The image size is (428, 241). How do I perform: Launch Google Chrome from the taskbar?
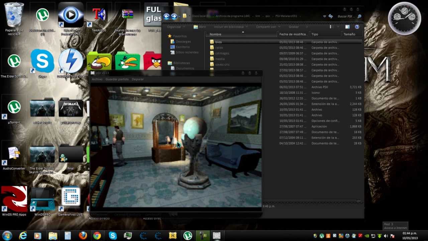97,236
